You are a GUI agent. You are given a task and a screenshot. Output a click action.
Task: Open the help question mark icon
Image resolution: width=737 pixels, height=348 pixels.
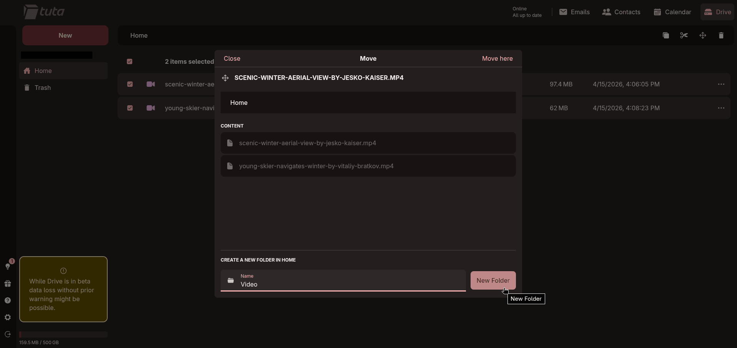[8, 300]
